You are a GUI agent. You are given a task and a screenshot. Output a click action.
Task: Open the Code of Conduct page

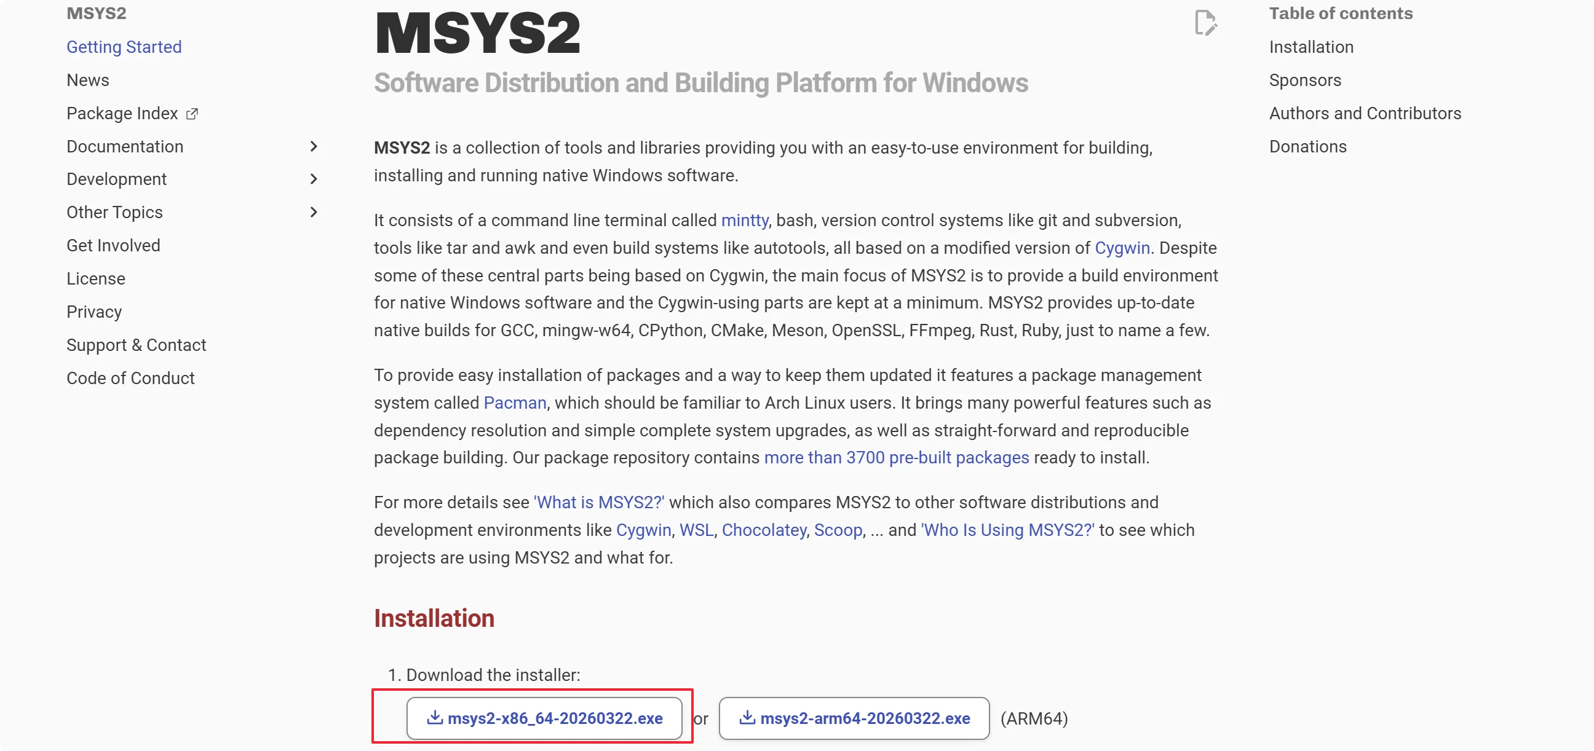click(130, 378)
